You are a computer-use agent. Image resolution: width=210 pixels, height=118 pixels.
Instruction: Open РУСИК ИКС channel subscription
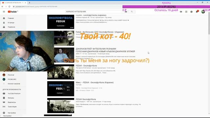pyautogui.click(x=12, y=79)
